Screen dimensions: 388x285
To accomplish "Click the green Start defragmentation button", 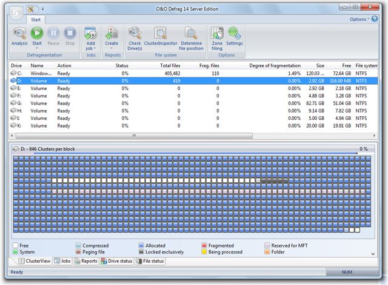I will coord(37,33).
